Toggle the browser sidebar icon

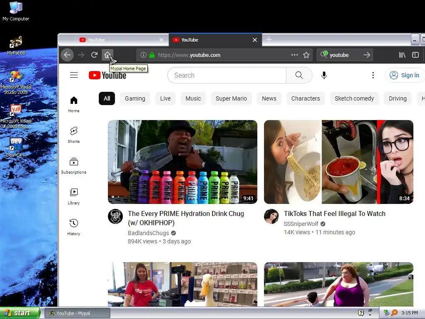pos(415,55)
